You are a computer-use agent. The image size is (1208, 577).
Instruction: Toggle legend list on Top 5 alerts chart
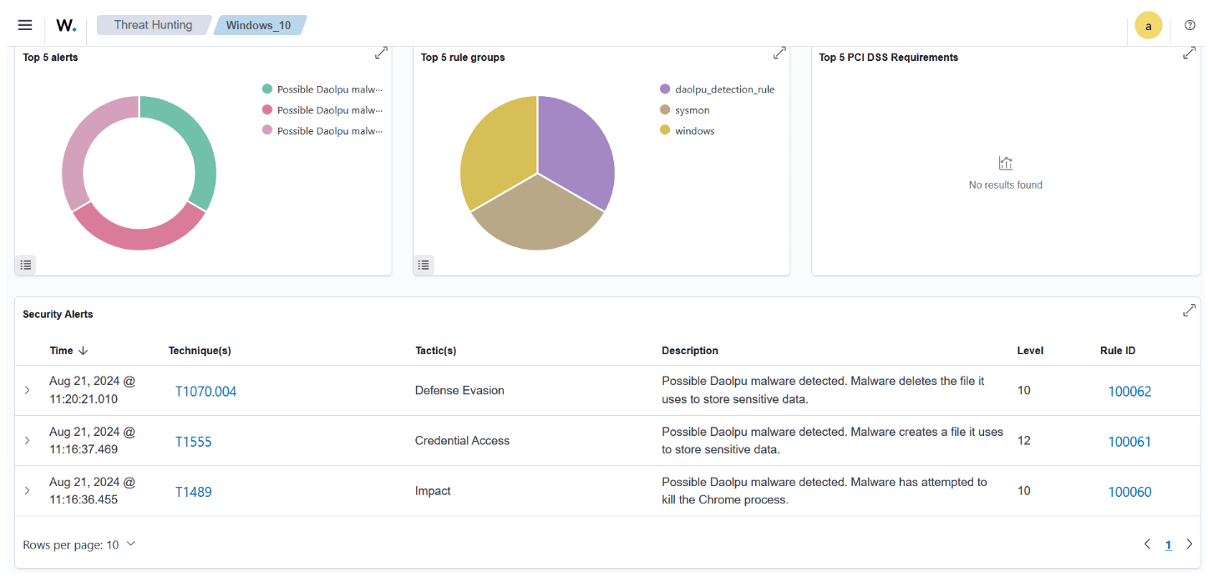(26, 265)
